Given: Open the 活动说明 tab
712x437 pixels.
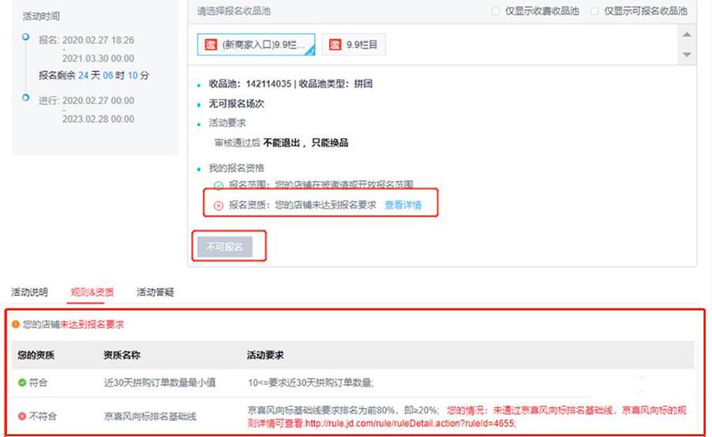Looking at the screenshot, I should [29, 292].
